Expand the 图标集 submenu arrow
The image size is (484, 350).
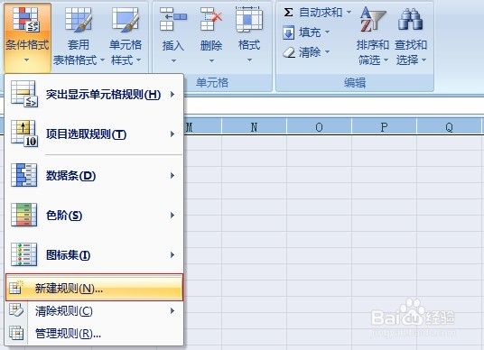172,254
